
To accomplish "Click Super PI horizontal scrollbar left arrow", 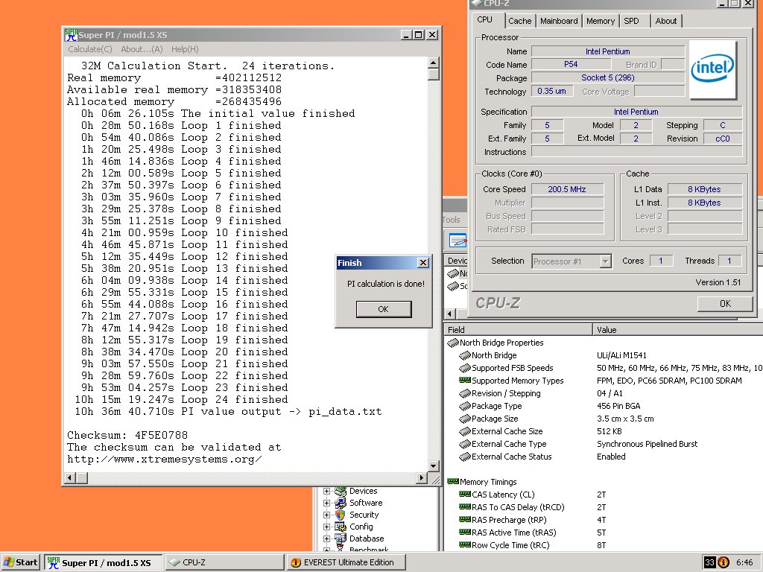I will point(70,477).
